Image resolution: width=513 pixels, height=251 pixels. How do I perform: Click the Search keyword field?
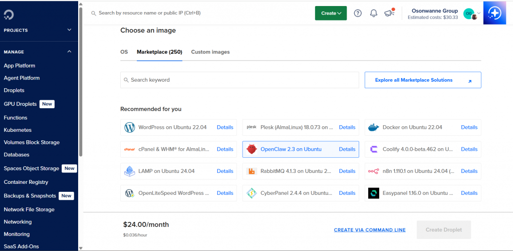click(x=239, y=80)
